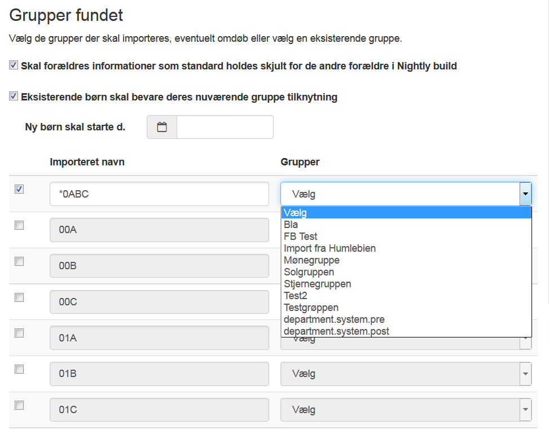
Task: Toggle 'Eksisterende børn skal bevare' checkbox
Action: click(14, 96)
